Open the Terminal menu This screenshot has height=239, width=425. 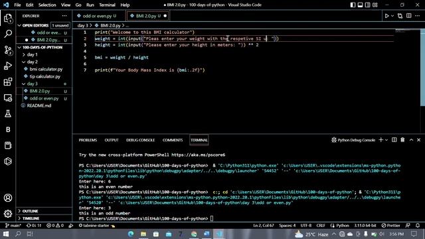pyautogui.click(x=107, y=5)
